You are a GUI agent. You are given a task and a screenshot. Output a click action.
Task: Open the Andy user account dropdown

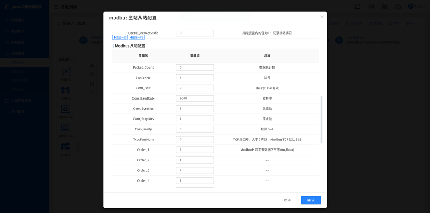(x=417, y=7)
